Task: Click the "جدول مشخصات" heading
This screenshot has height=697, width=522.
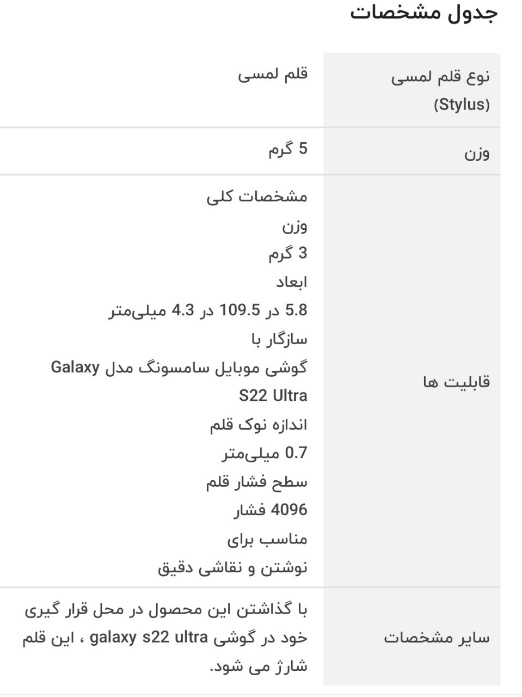Action: pyautogui.click(x=423, y=13)
